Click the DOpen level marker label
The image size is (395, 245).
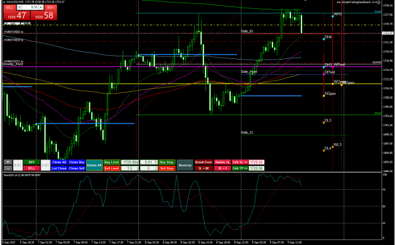[330, 94]
